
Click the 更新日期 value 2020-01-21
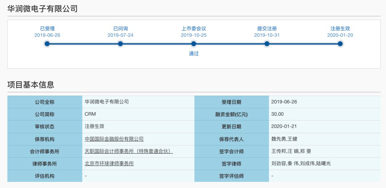pos(284,126)
